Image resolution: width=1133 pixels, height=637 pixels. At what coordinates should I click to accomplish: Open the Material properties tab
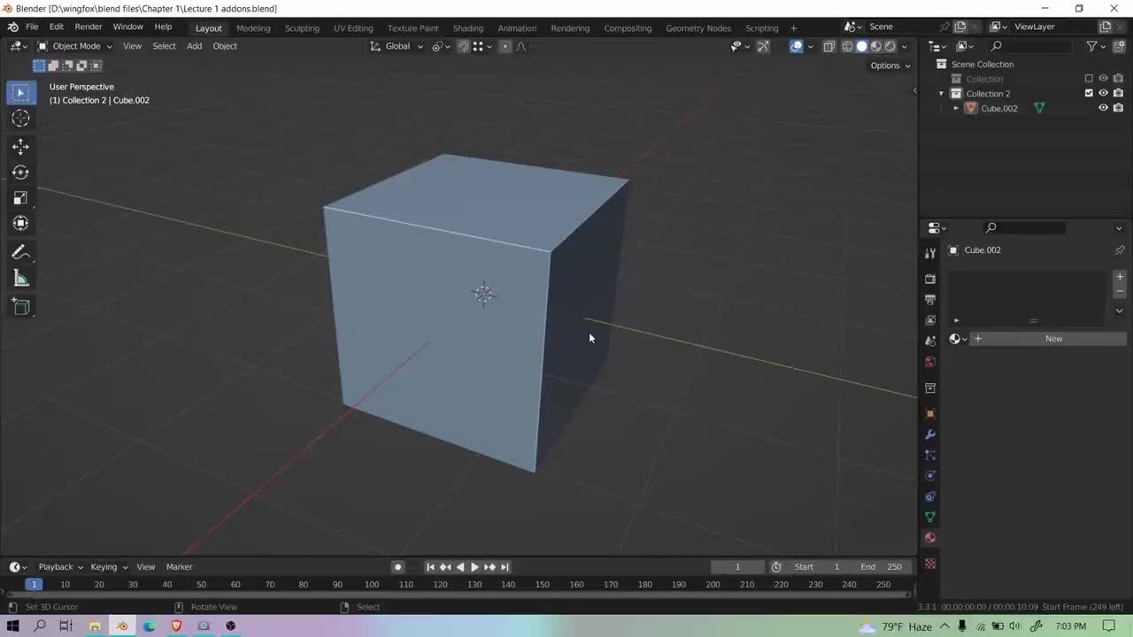click(929, 538)
